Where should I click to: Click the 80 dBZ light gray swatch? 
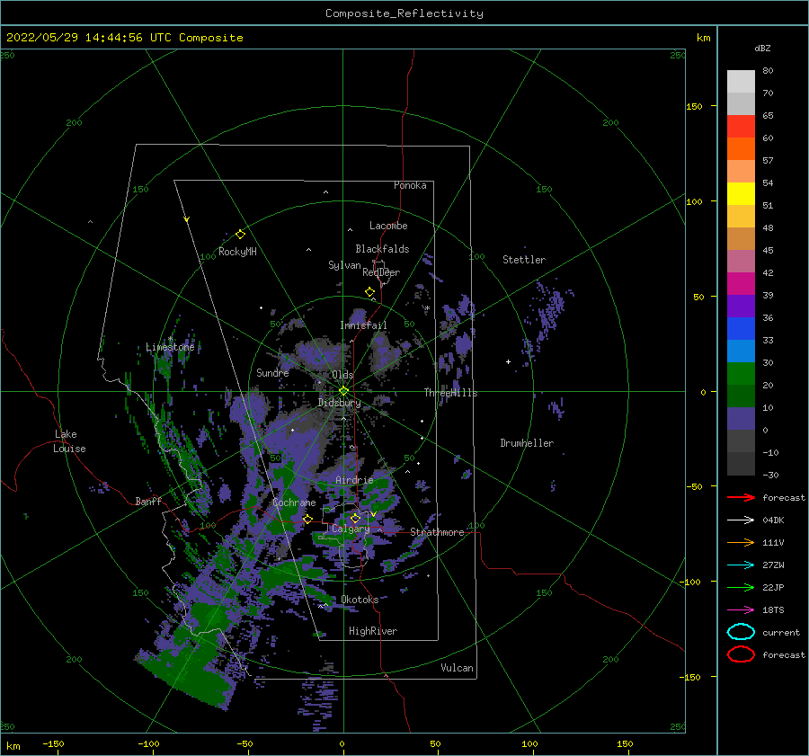pos(741,82)
